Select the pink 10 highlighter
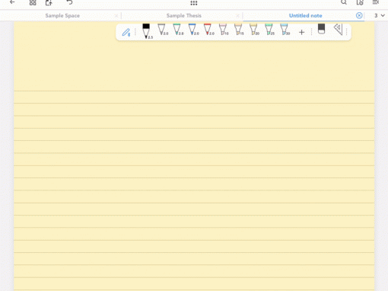This screenshot has width=388, height=291. [x=224, y=30]
